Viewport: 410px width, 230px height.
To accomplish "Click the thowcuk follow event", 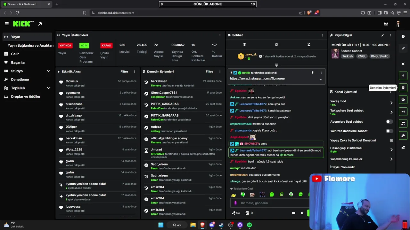I will click(97, 83).
